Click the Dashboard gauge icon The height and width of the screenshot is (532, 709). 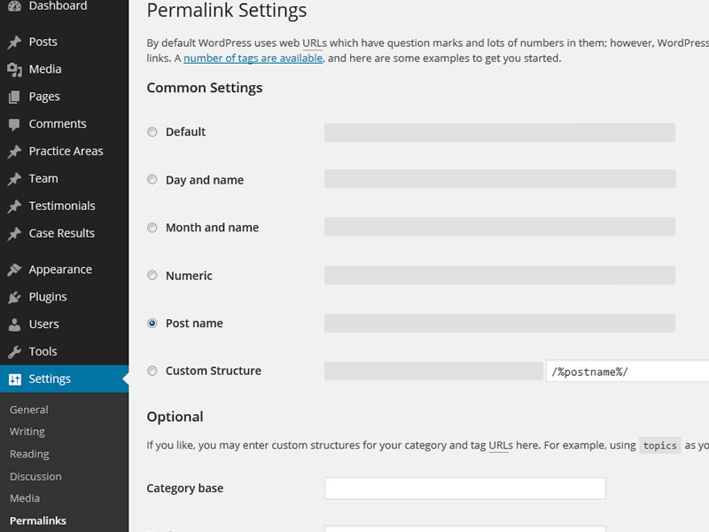coord(14,6)
